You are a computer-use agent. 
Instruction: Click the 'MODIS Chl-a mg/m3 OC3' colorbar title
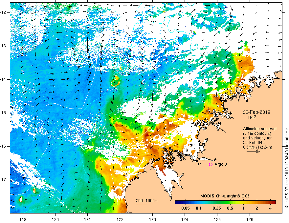click(225, 196)
